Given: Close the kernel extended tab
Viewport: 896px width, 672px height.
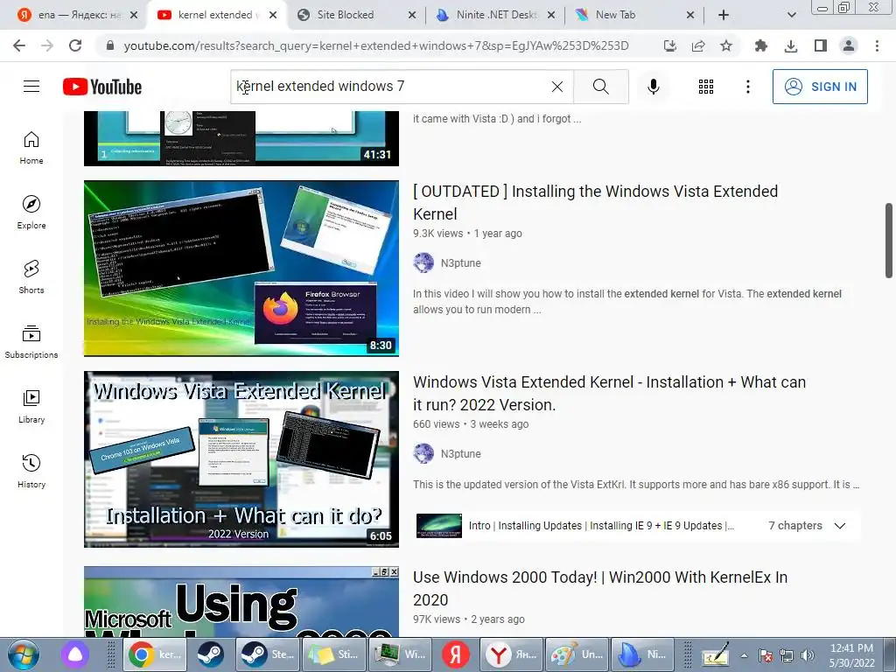Looking at the screenshot, I should coord(273,15).
